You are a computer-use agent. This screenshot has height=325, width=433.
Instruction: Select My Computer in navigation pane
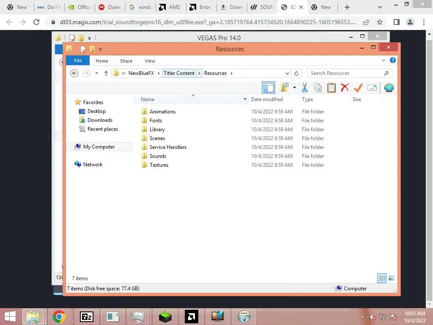pyautogui.click(x=99, y=147)
